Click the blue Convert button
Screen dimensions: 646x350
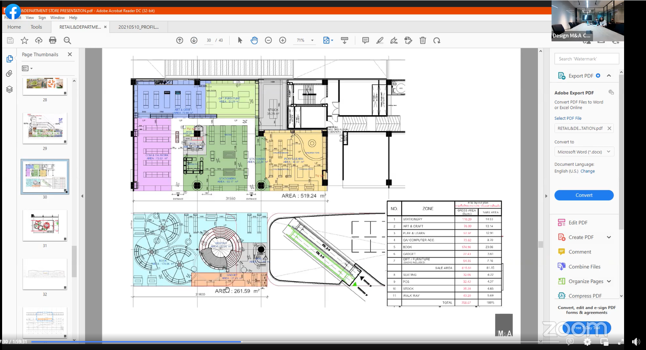point(584,195)
